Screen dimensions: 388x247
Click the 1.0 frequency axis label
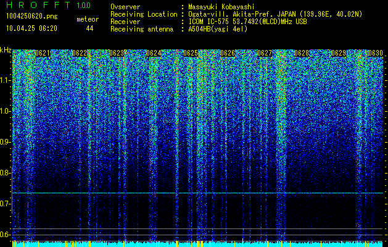[6, 111]
